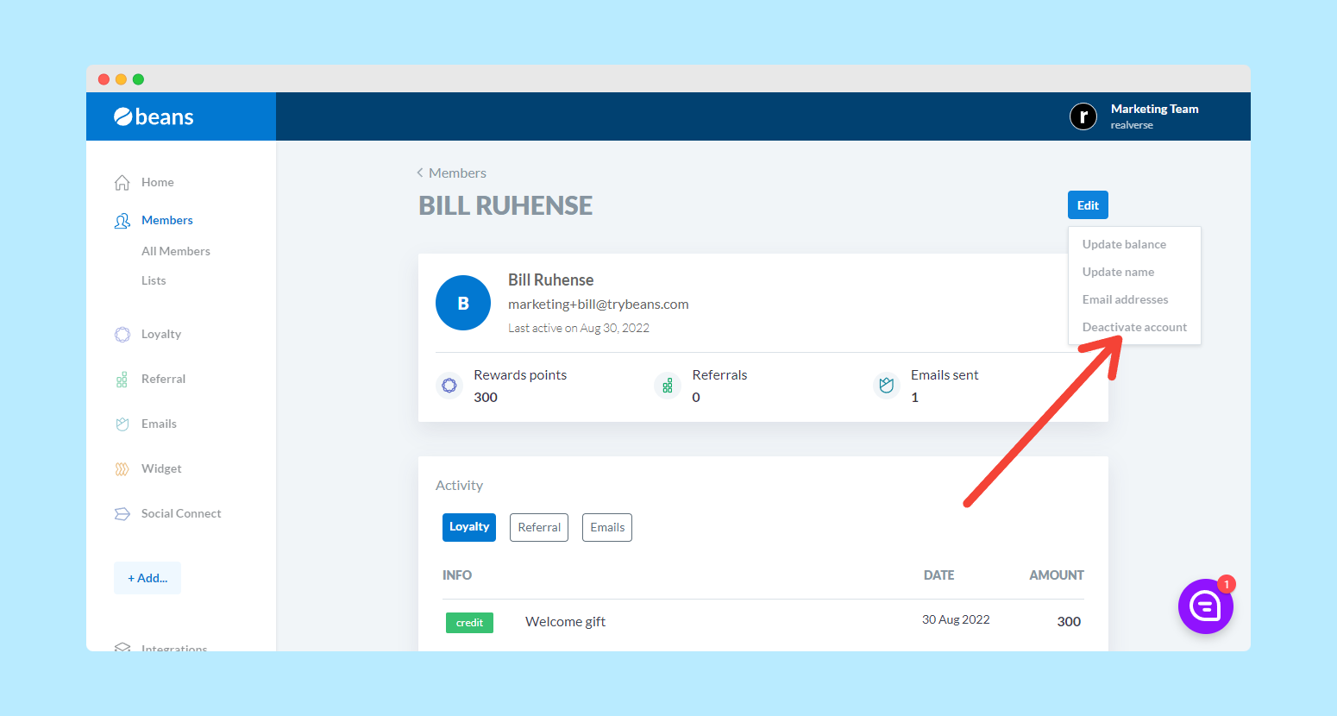Toggle the Edit dropdown button
This screenshot has width=1337, height=716.
[x=1088, y=205]
